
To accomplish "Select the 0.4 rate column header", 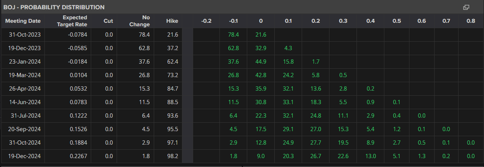I will 370,21.
